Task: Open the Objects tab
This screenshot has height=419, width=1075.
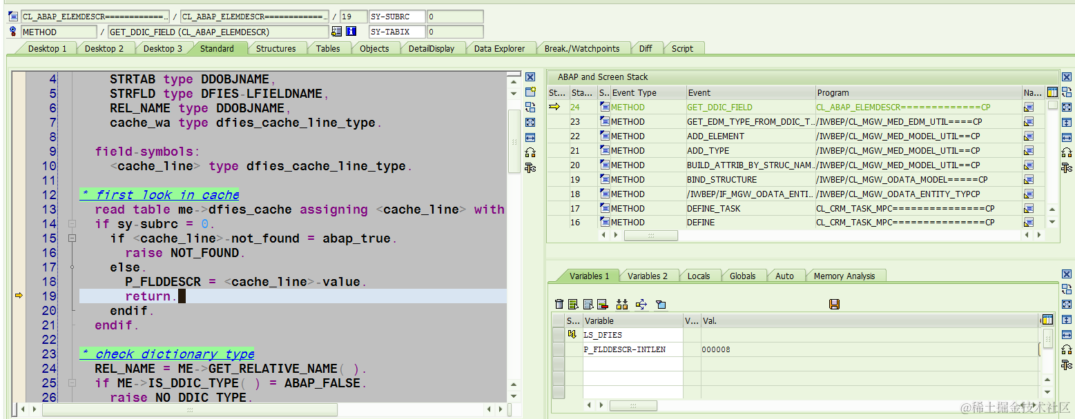Action: tap(374, 48)
